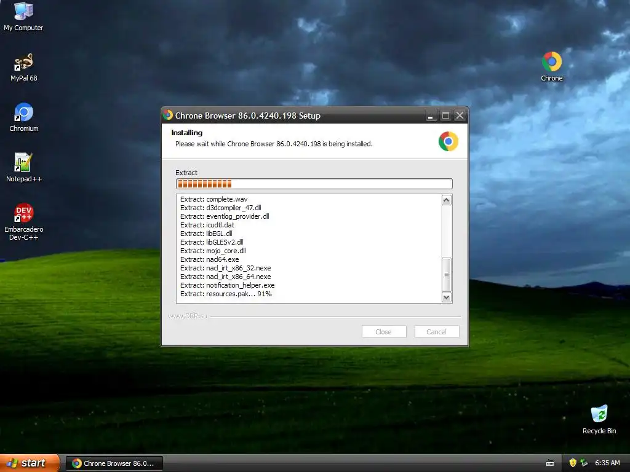Click the log list scrollbar thumb

pyautogui.click(x=447, y=275)
